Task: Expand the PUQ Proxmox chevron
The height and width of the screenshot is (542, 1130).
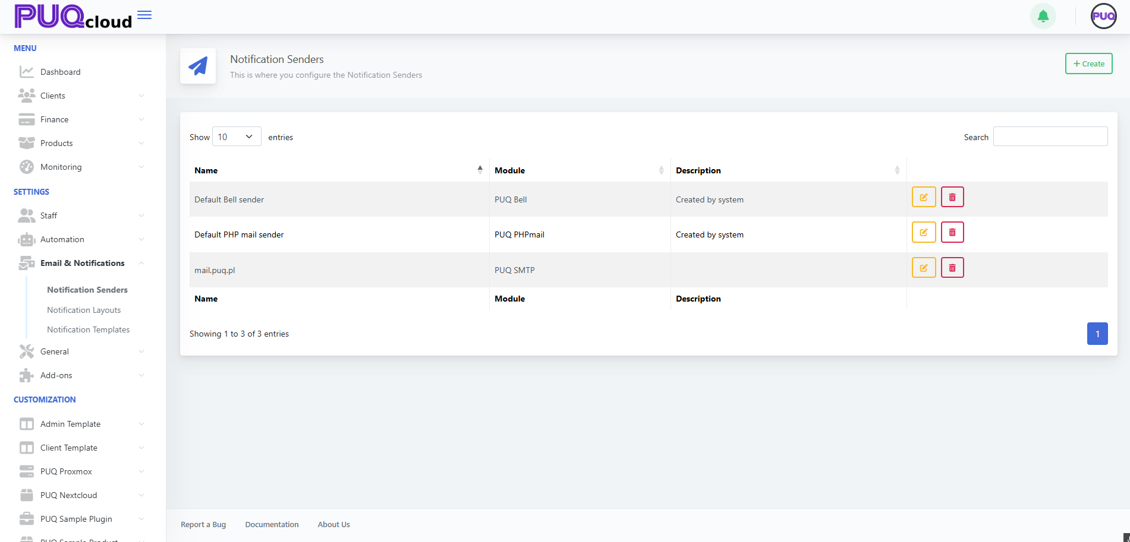Action: coord(141,471)
